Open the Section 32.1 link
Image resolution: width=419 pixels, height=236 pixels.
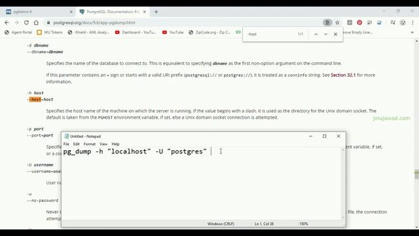pyautogui.click(x=343, y=75)
